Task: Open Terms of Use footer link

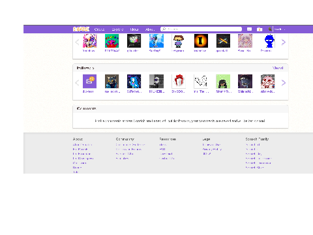Action: point(211,145)
